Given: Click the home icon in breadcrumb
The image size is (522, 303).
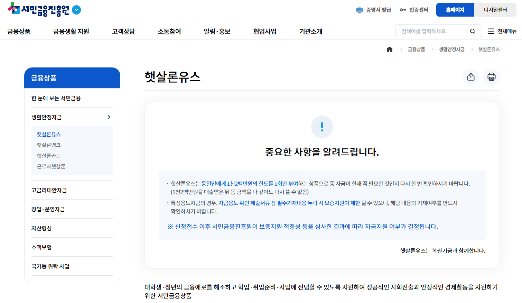Looking at the screenshot, I should click(x=390, y=49).
